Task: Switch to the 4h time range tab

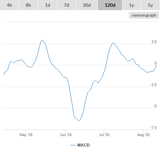Action: point(9,5)
